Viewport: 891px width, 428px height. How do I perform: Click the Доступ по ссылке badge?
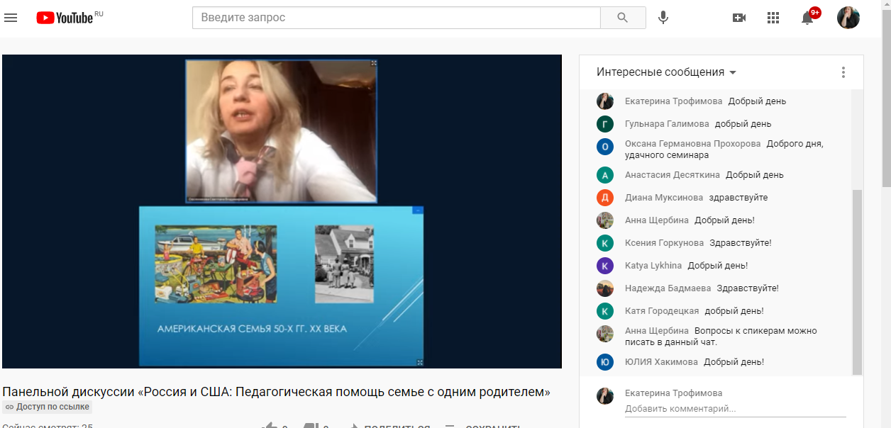[48, 407]
